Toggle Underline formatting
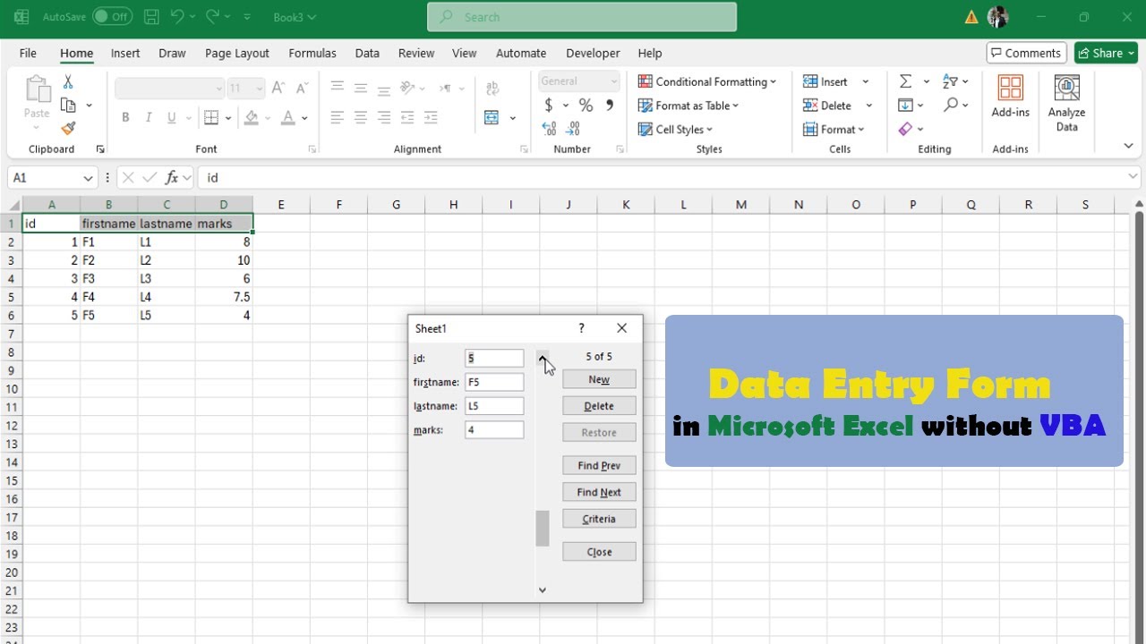 [x=171, y=118]
